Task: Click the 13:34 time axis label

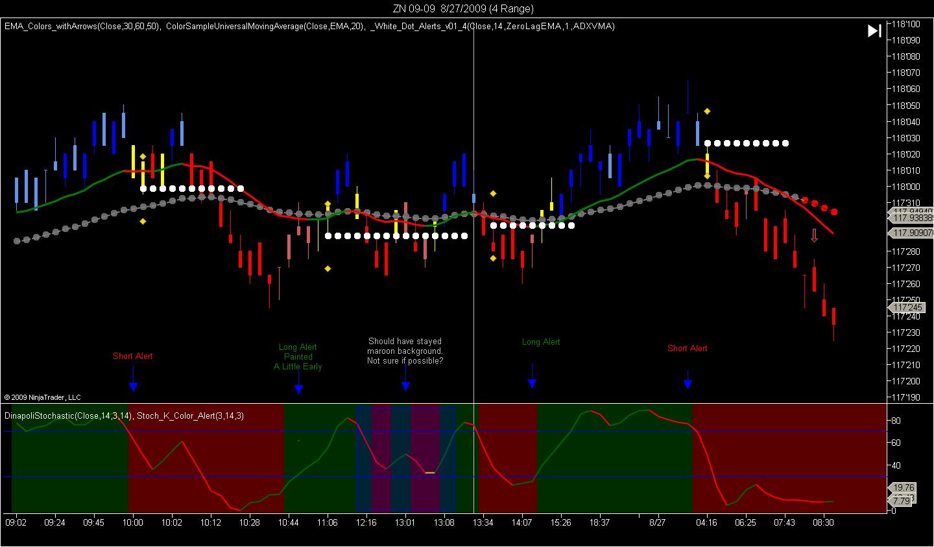Action: pos(483,522)
